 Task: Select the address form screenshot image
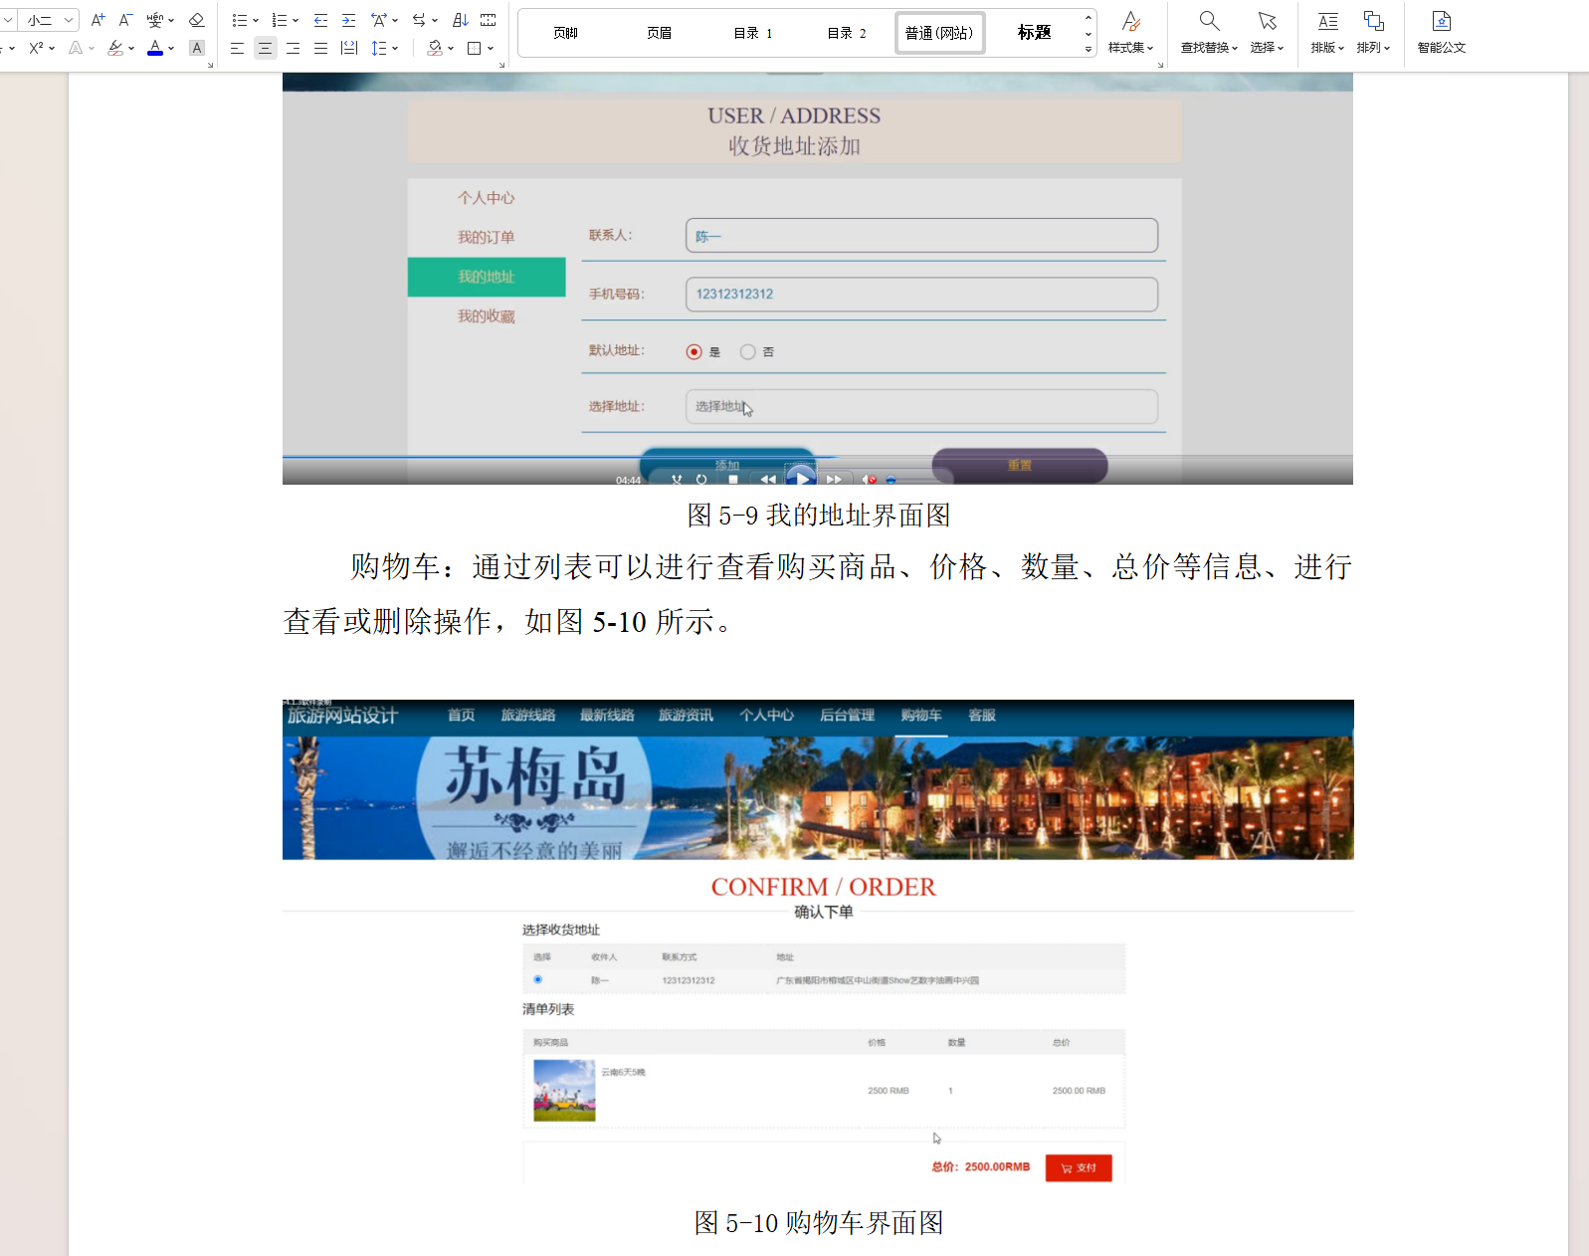pos(818,279)
